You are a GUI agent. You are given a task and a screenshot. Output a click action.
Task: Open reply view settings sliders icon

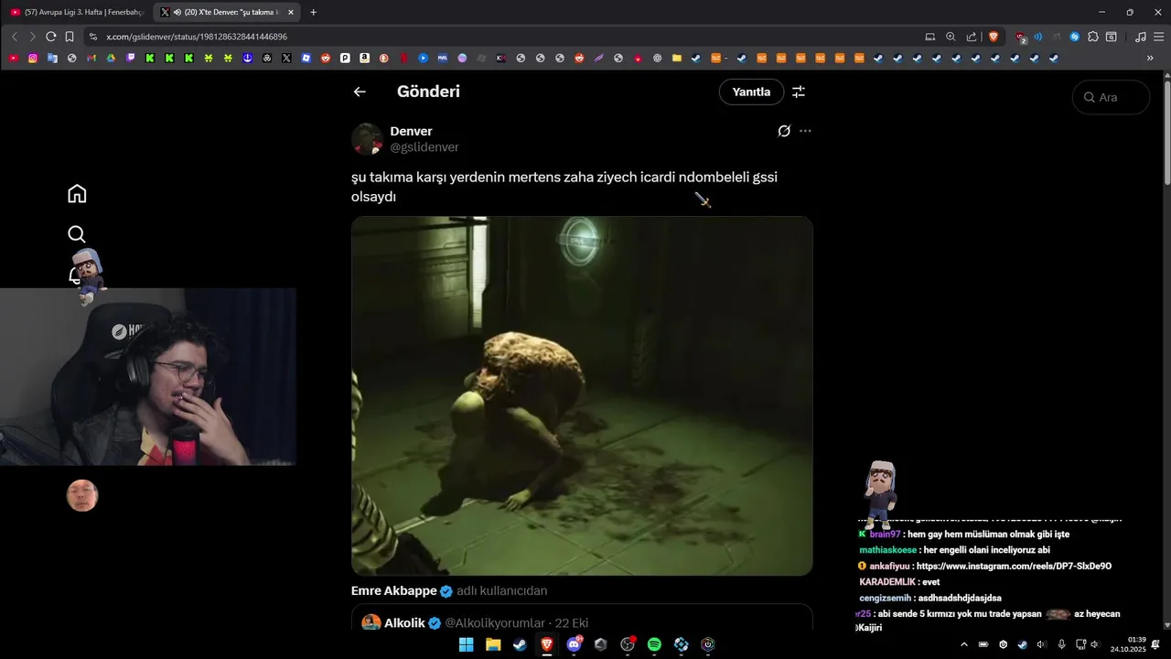pos(799,92)
